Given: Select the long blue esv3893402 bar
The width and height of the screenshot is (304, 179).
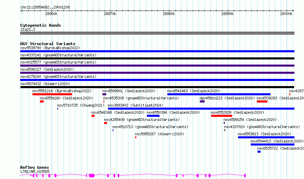Looking at the screenshot, I should pyautogui.click(x=201, y=109).
